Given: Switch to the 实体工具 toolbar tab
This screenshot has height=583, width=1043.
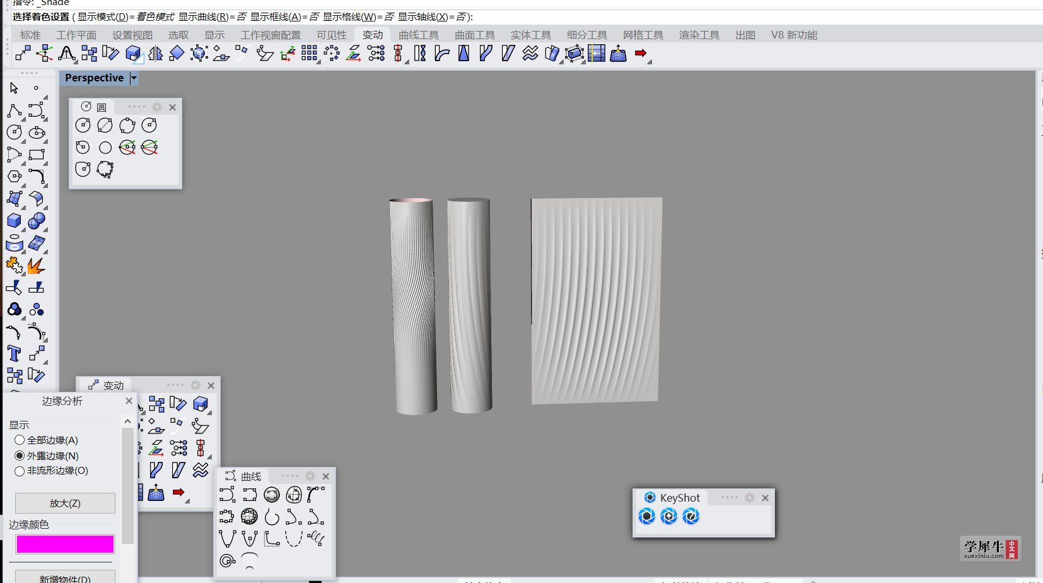Looking at the screenshot, I should pyautogui.click(x=531, y=35).
